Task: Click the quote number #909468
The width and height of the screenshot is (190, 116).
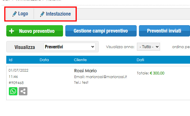Action: 16,83
